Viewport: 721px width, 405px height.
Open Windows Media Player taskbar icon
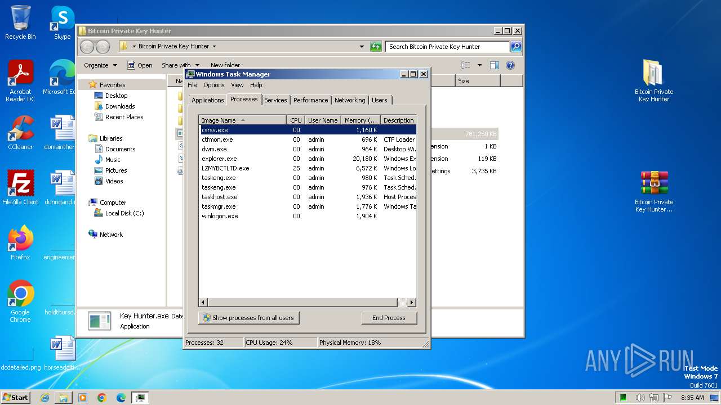tap(83, 398)
